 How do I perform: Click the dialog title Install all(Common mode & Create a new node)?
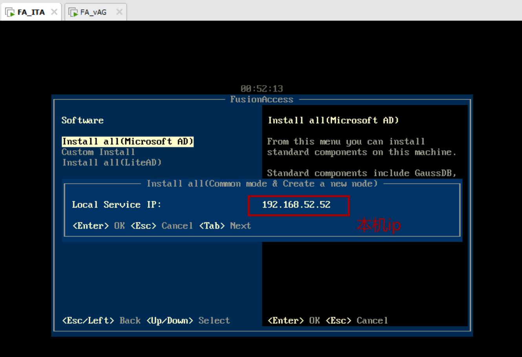pyautogui.click(x=262, y=184)
